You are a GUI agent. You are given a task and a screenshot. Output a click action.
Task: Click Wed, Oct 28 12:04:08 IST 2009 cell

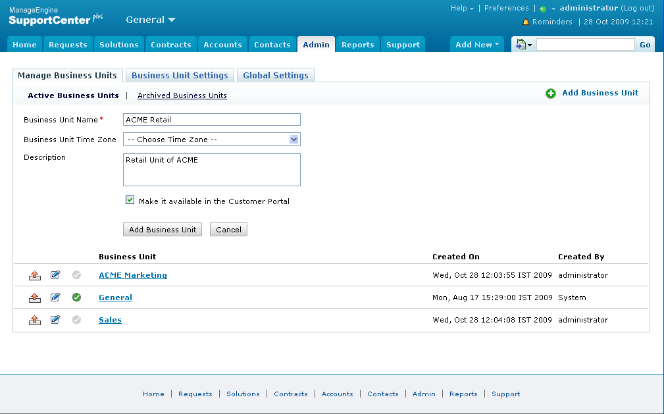tap(492, 320)
